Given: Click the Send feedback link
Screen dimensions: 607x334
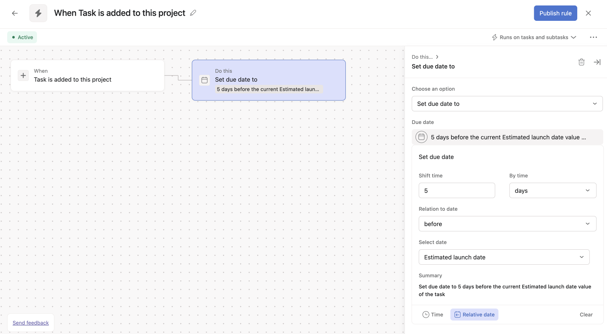Looking at the screenshot, I should tap(31, 323).
